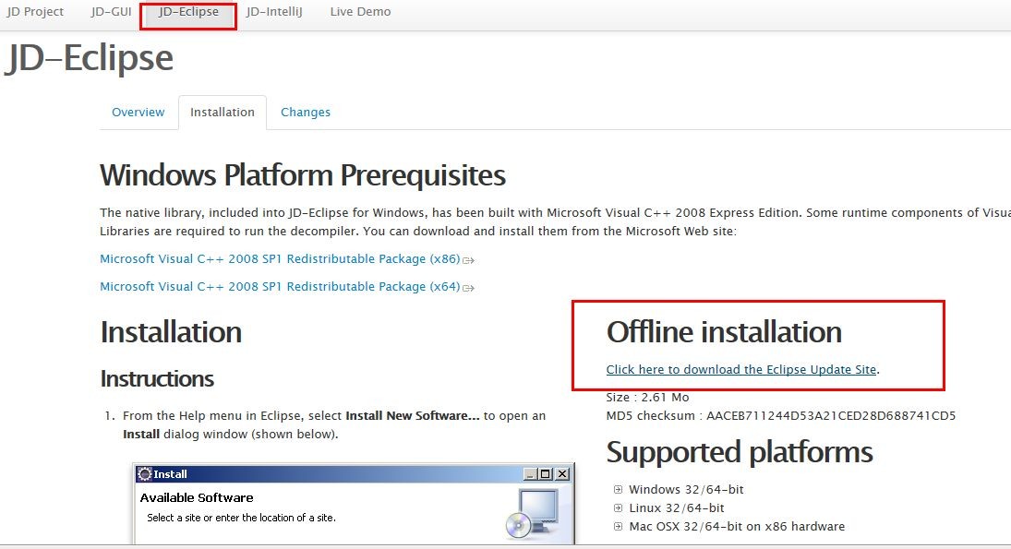Click the 'Instructions' subheading
1011x549 pixels.
pos(157,379)
